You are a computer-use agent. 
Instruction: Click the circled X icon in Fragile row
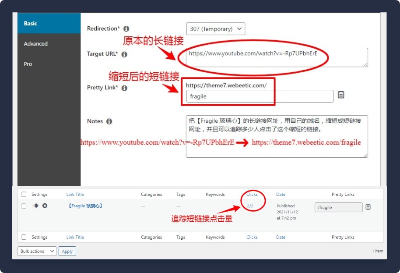(x=45, y=206)
